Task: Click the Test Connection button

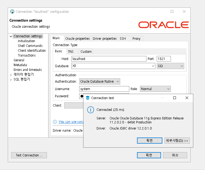Action: tap(29, 155)
